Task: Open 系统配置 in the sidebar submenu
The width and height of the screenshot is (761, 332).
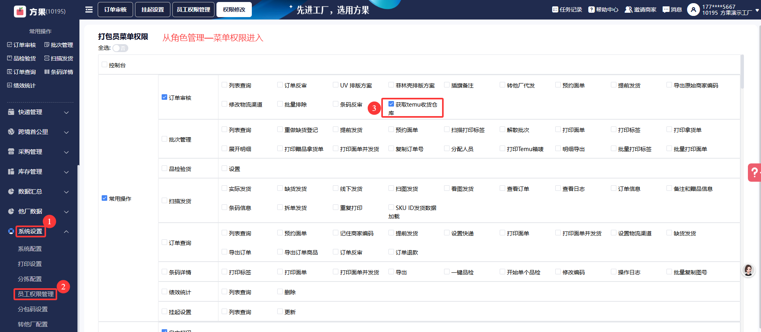Action: click(30, 249)
